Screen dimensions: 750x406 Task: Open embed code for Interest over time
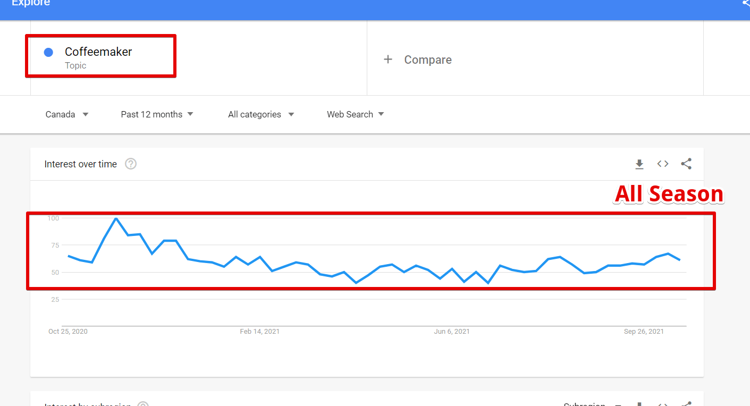pos(663,164)
